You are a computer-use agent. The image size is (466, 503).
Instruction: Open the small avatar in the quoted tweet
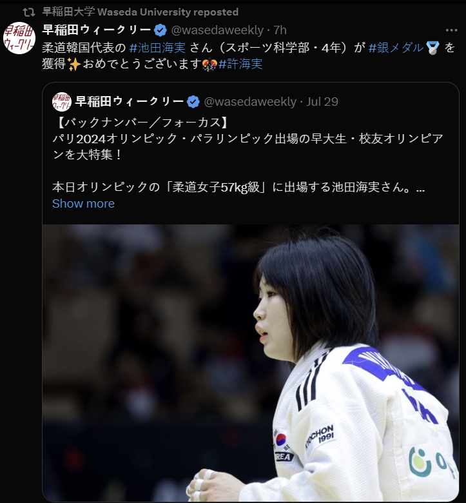(62, 102)
